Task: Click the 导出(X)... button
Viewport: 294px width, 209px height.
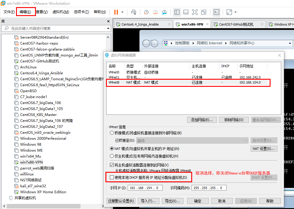Action: [173, 201]
